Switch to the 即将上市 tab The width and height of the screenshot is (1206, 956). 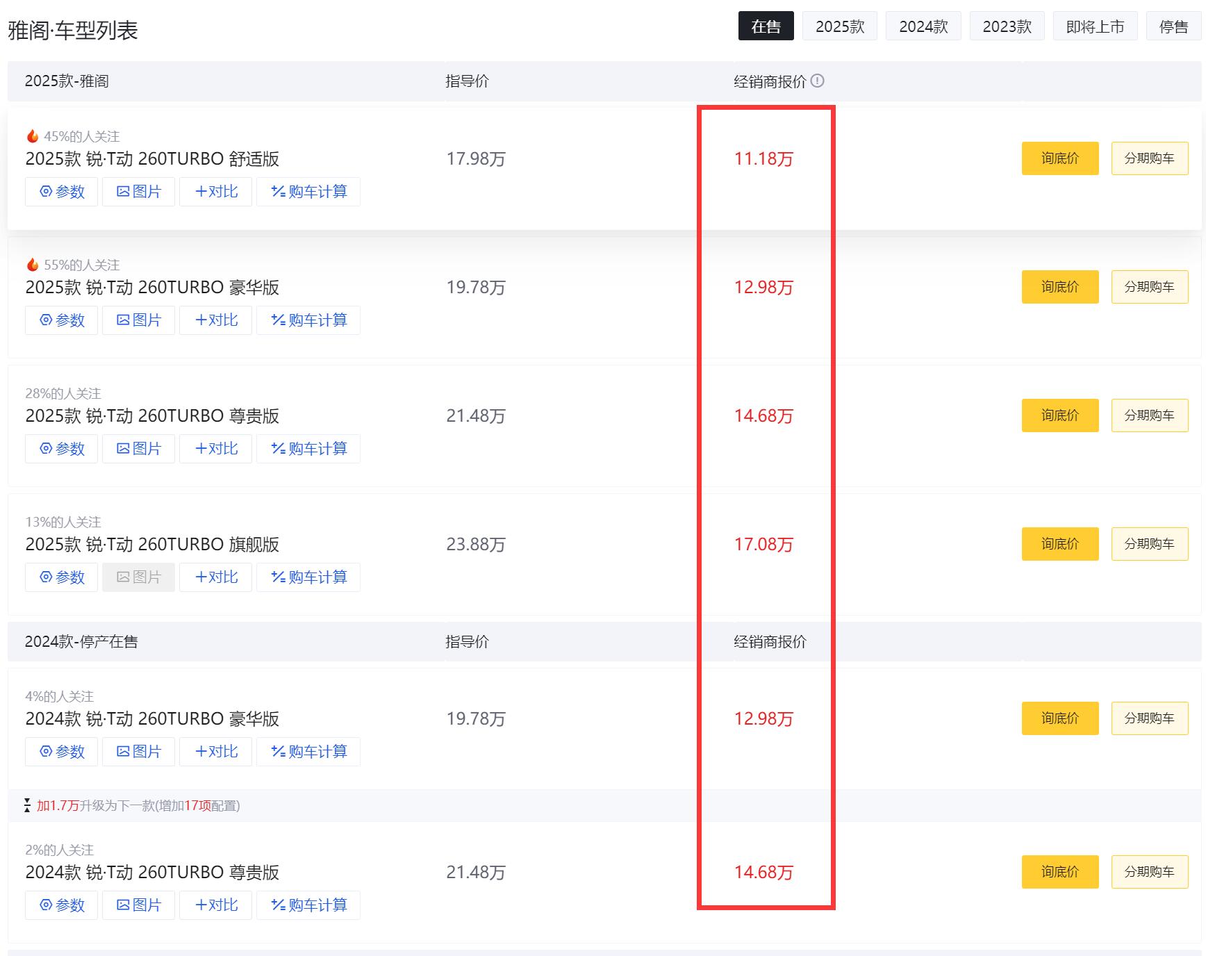click(x=1095, y=26)
